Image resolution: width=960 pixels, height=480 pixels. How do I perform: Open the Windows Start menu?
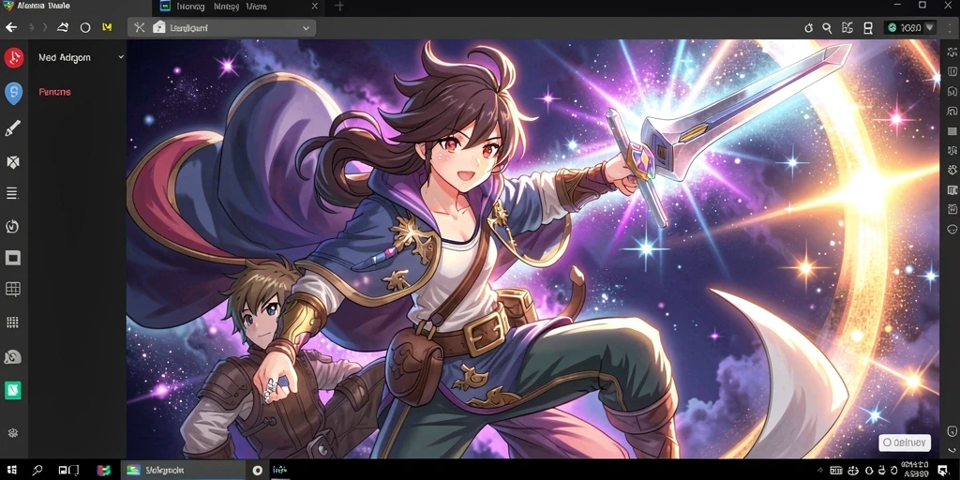tap(11, 471)
